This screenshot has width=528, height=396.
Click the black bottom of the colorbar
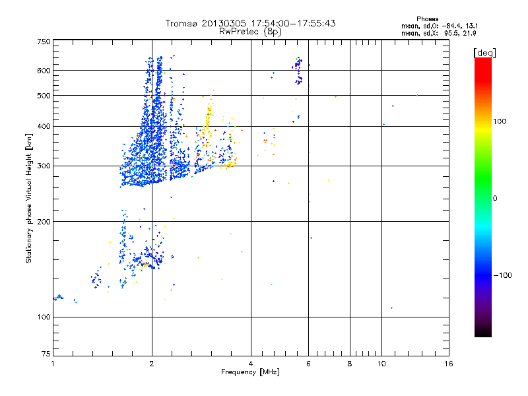click(483, 332)
